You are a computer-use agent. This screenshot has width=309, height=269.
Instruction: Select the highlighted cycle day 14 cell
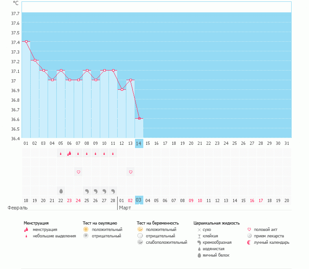pos(139,143)
